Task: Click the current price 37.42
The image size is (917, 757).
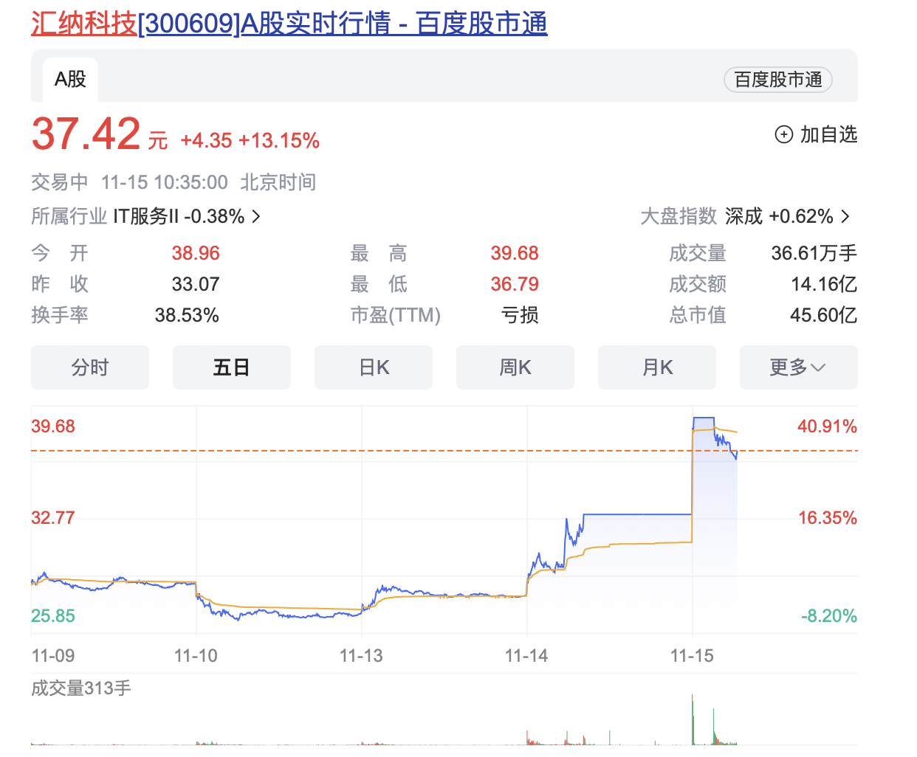Action: 86,134
